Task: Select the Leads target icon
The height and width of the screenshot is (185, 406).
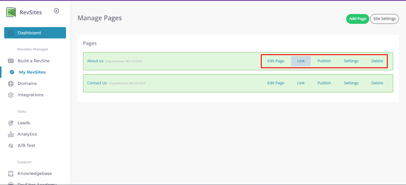Action: (x=11, y=123)
